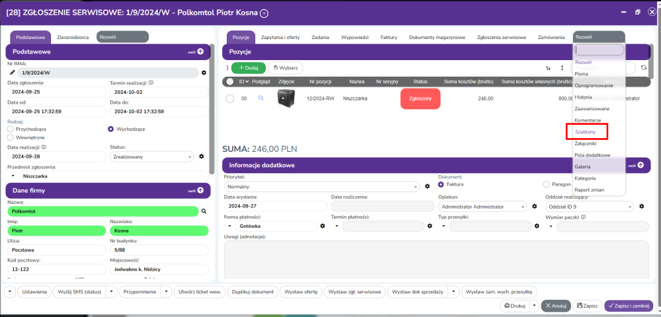This screenshot has height=317, width=661.
Task: Click the green Dodaj button
Action: coord(249,67)
